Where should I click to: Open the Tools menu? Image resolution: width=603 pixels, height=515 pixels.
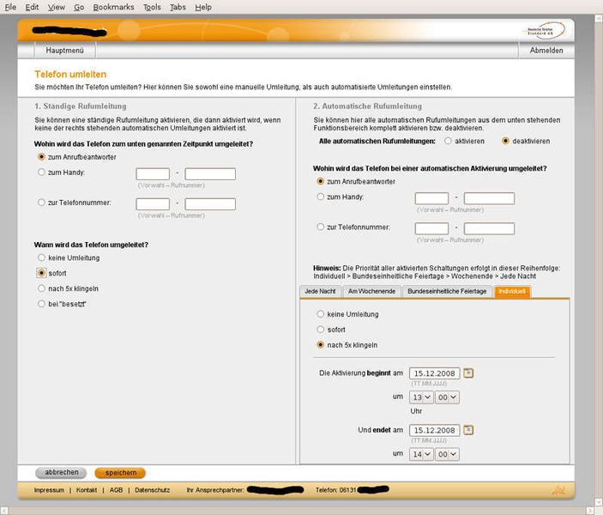tap(152, 7)
